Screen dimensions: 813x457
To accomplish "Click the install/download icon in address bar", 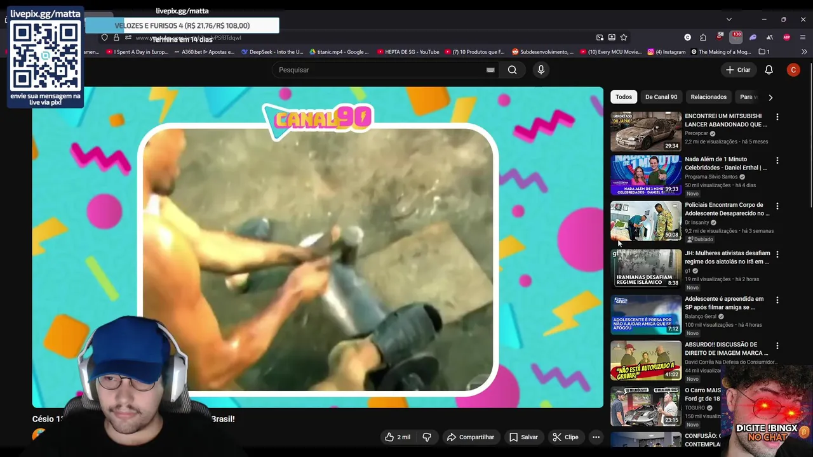I will click(612, 37).
